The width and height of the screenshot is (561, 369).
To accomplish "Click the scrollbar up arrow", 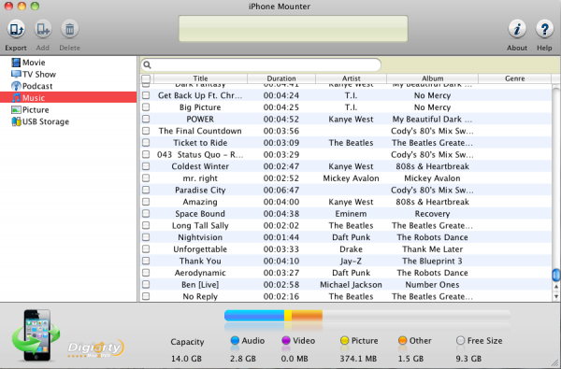I will point(556,287).
